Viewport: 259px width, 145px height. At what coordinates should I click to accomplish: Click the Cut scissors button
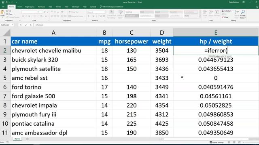point(8,11)
